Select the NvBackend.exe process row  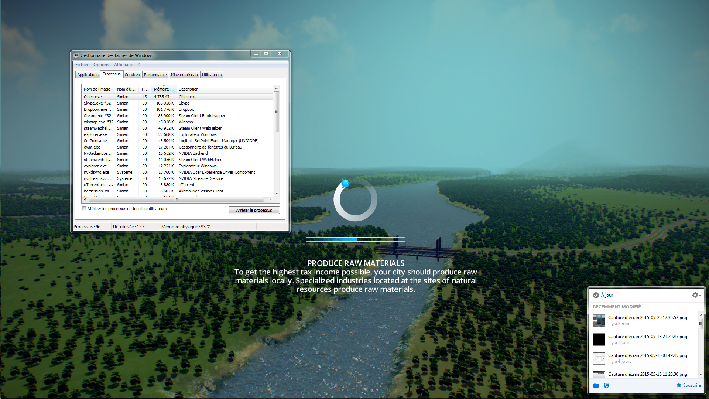[x=178, y=153]
